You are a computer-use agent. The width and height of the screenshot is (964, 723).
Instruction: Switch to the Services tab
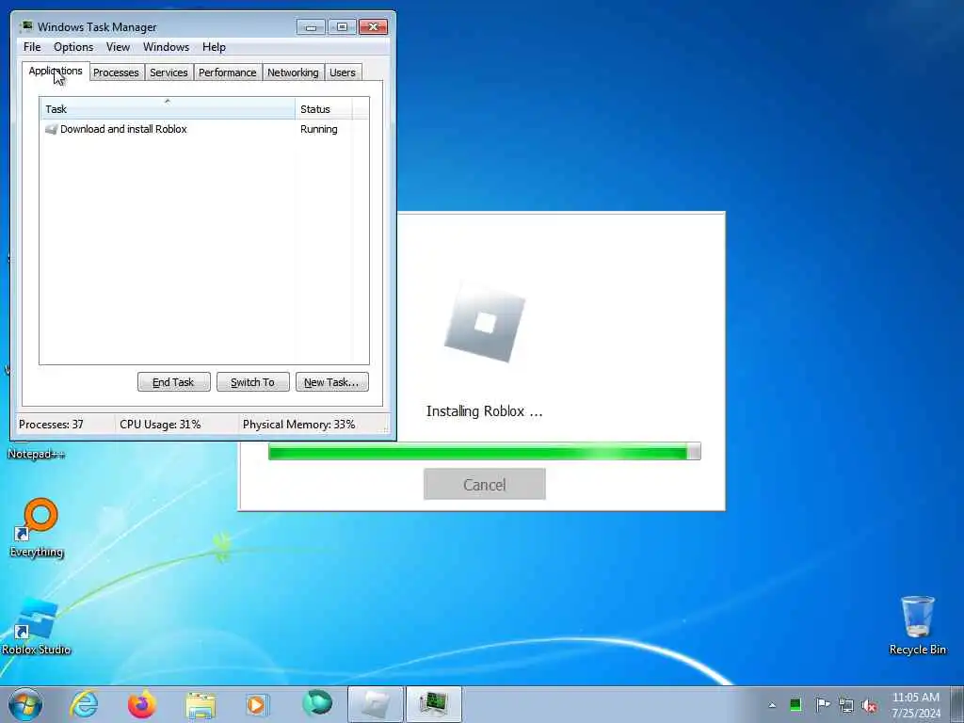[x=169, y=72]
